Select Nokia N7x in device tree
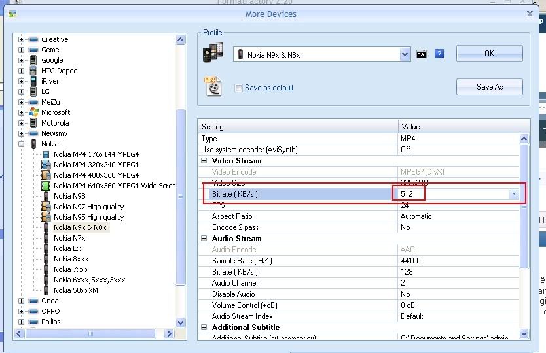This screenshot has width=546, height=353. [x=69, y=238]
